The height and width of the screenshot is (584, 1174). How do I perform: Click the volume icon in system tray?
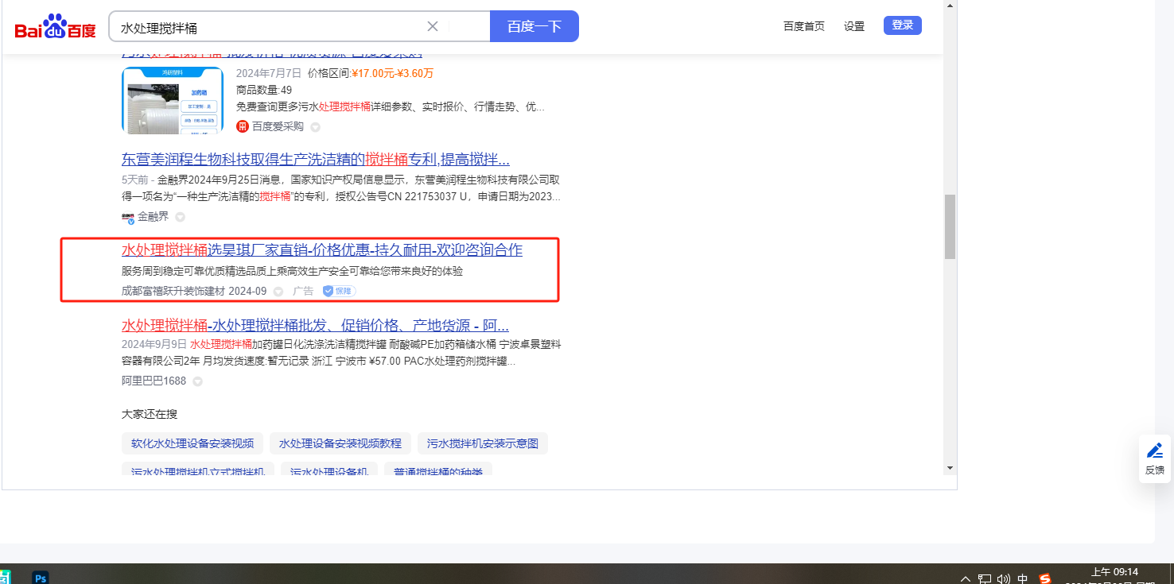point(1003,578)
